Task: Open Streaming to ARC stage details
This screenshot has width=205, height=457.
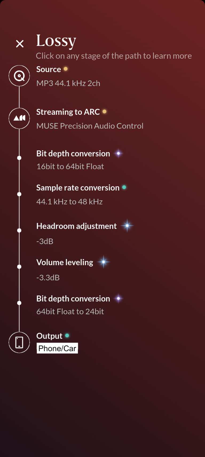Action: click(68, 112)
